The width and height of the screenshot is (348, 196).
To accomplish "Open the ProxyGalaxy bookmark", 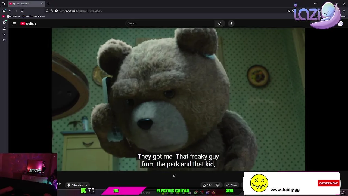I will pyautogui.click(x=14, y=16).
